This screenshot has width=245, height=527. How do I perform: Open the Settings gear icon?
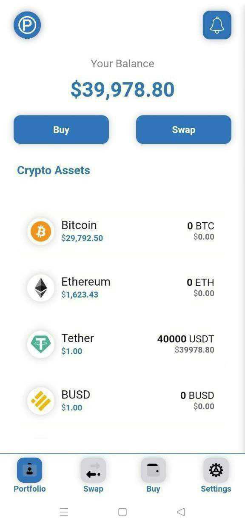point(216,470)
